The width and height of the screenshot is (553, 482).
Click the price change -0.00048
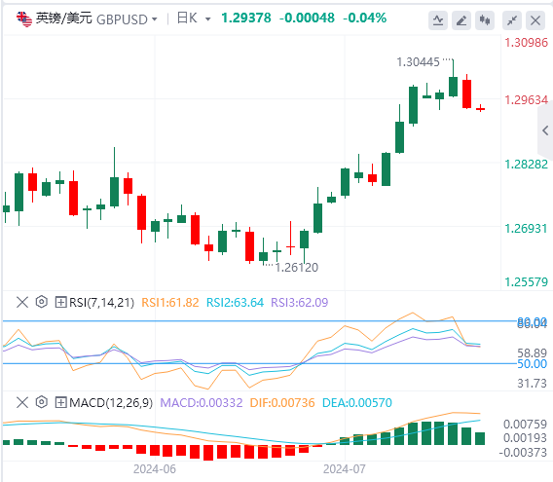tap(307, 18)
